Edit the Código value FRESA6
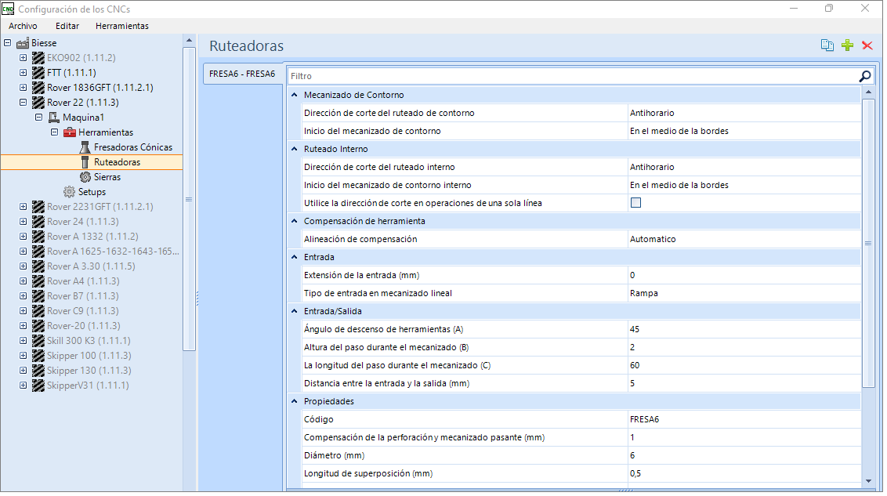The width and height of the screenshot is (887, 496). pos(744,420)
